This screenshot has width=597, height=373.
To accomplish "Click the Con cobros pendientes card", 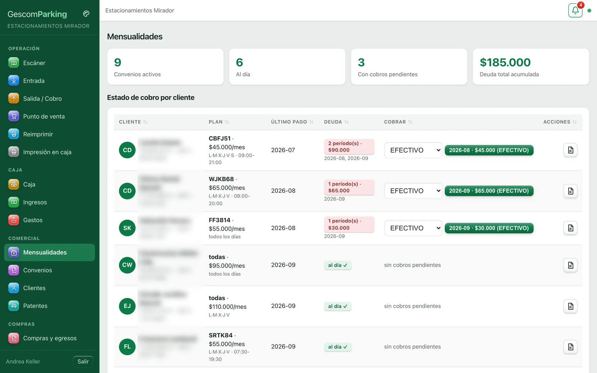I will coord(409,67).
